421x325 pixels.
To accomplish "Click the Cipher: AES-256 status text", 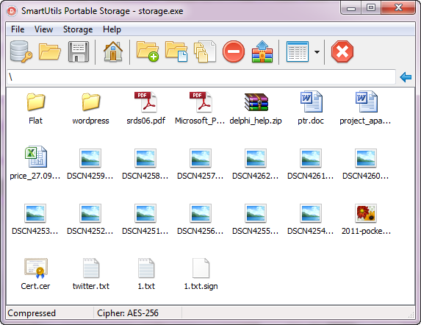I will coord(128,313).
